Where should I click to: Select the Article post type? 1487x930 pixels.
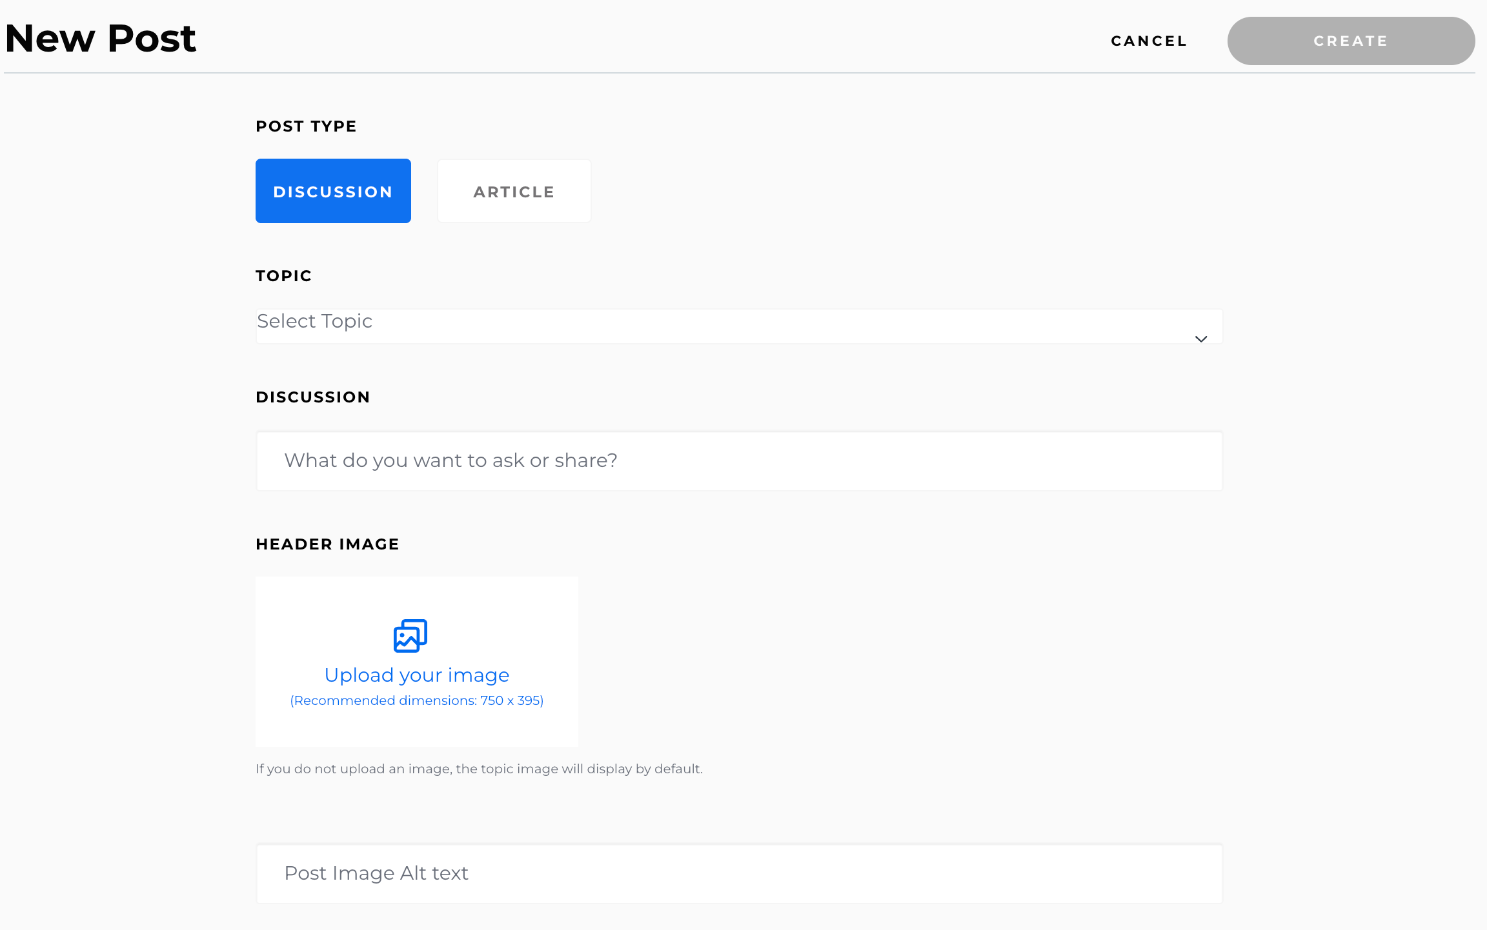click(x=514, y=191)
